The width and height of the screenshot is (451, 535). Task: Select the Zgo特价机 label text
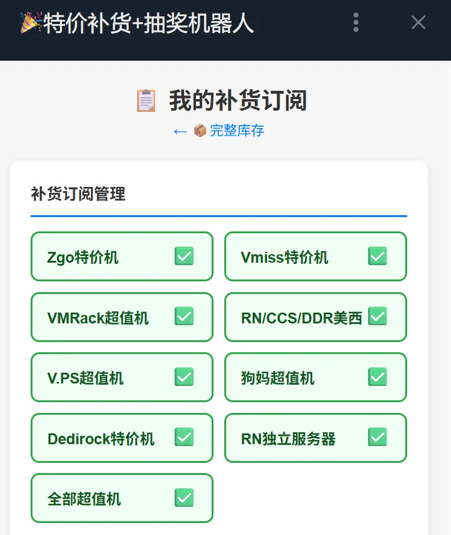(x=82, y=257)
